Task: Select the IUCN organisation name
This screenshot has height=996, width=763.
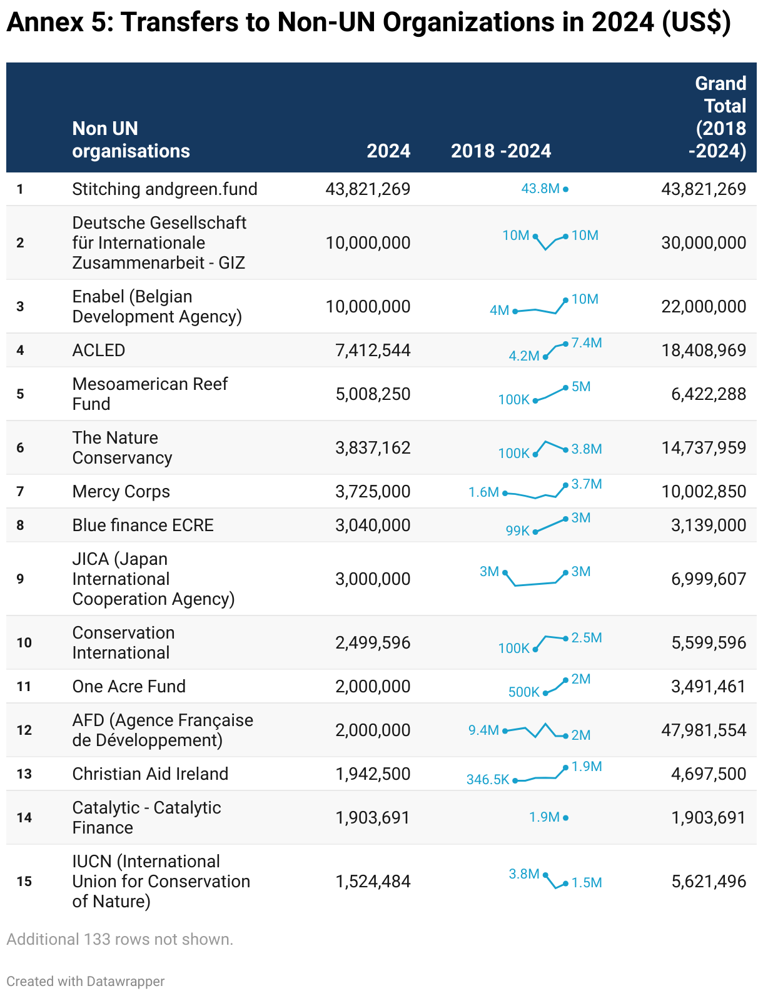Action: point(161,882)
